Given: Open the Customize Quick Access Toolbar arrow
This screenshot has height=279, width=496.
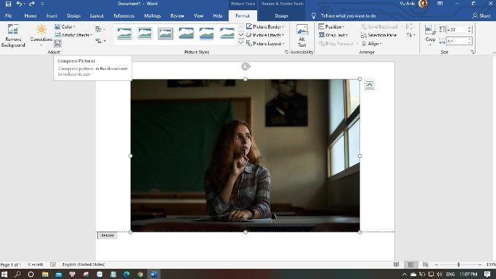Looking at the screenshot, I should (x=42, y=4).
